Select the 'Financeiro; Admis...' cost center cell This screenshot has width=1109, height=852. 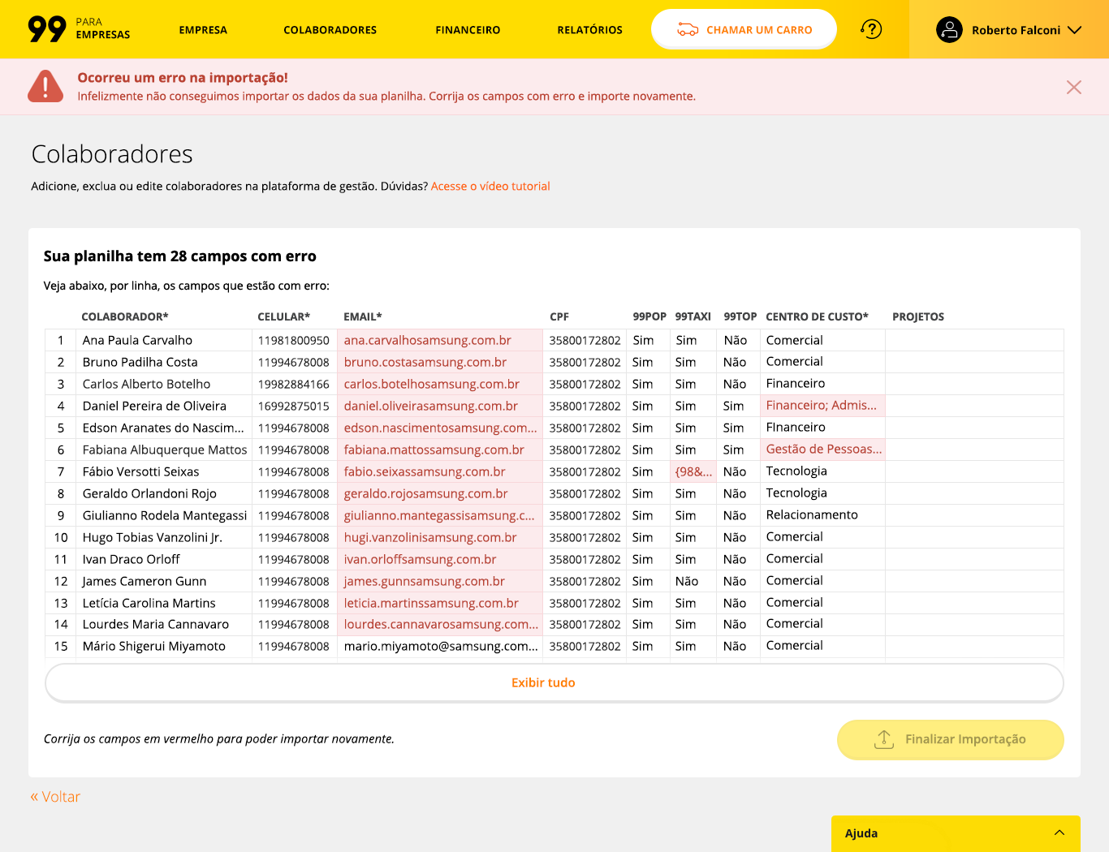pyautogui.click(x=822, y=406)
